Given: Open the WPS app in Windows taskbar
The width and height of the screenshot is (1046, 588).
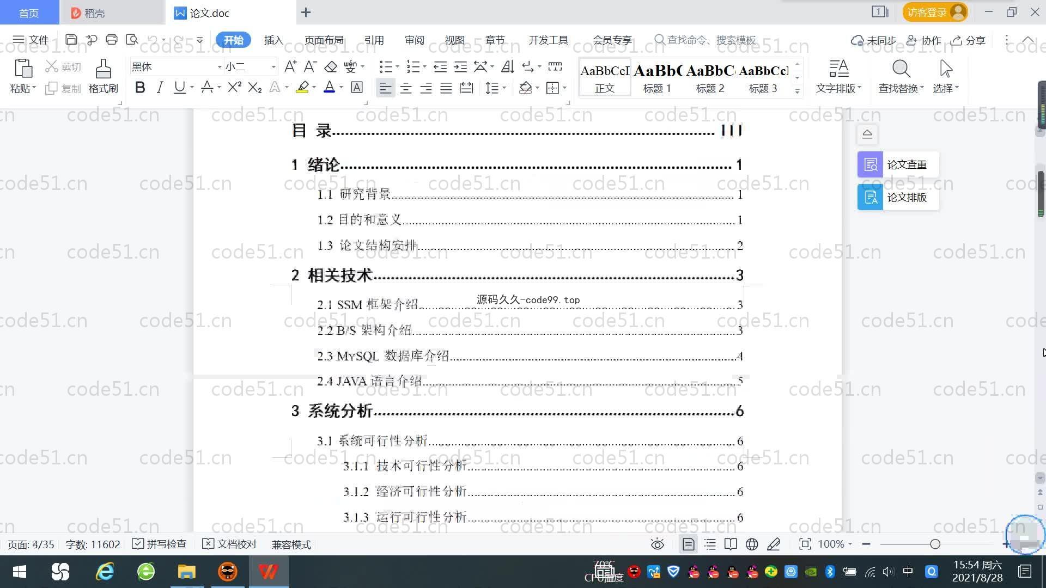Looking at the screenshot, I should [x=268, y=572].
